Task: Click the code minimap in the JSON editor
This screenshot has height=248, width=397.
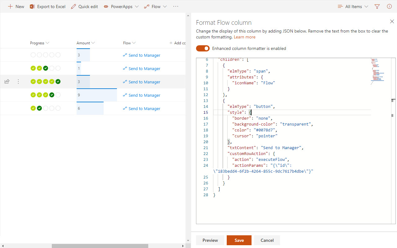Action: [x=377, y=71]
